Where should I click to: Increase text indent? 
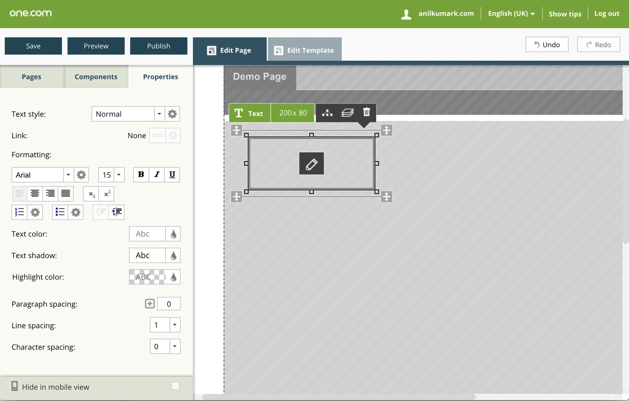coord(117,212)
